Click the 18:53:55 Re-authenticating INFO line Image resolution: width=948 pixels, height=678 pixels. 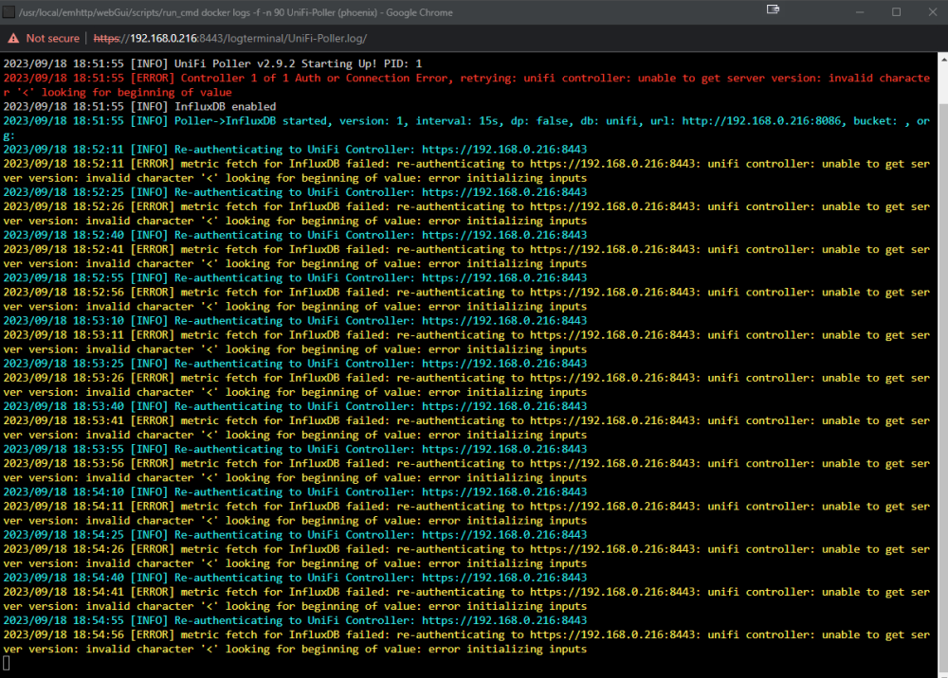pos(295,449)
